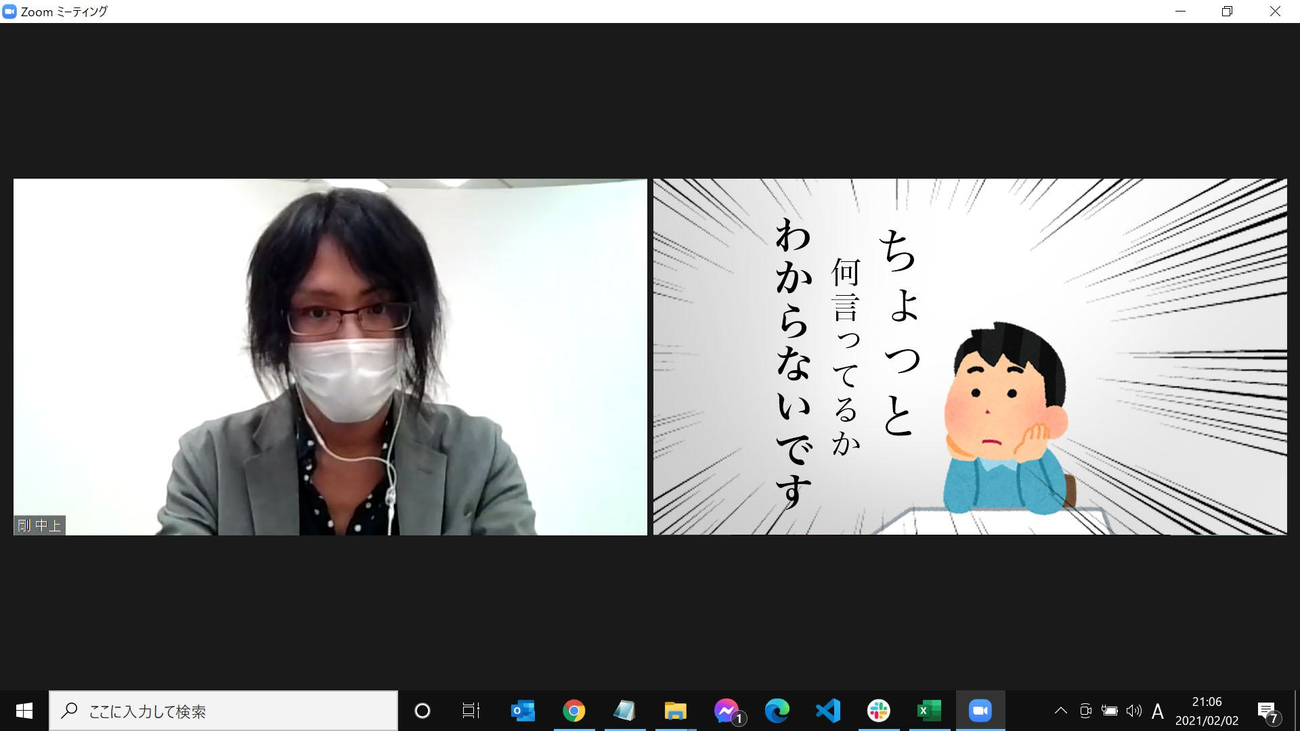Select the cartoon virtual background video tile
This screenshot has height=731, width=1300.
970,357
